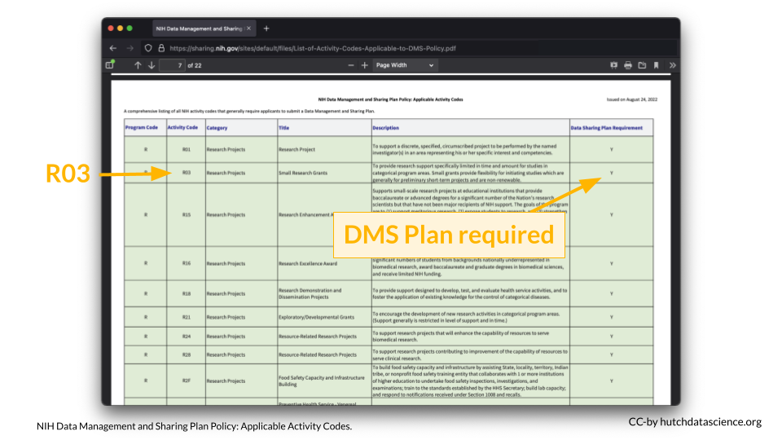The height and width of the screenshot is (440, 782).
Task: Click the browser forward arrow
Action: [x=129, y=48]
